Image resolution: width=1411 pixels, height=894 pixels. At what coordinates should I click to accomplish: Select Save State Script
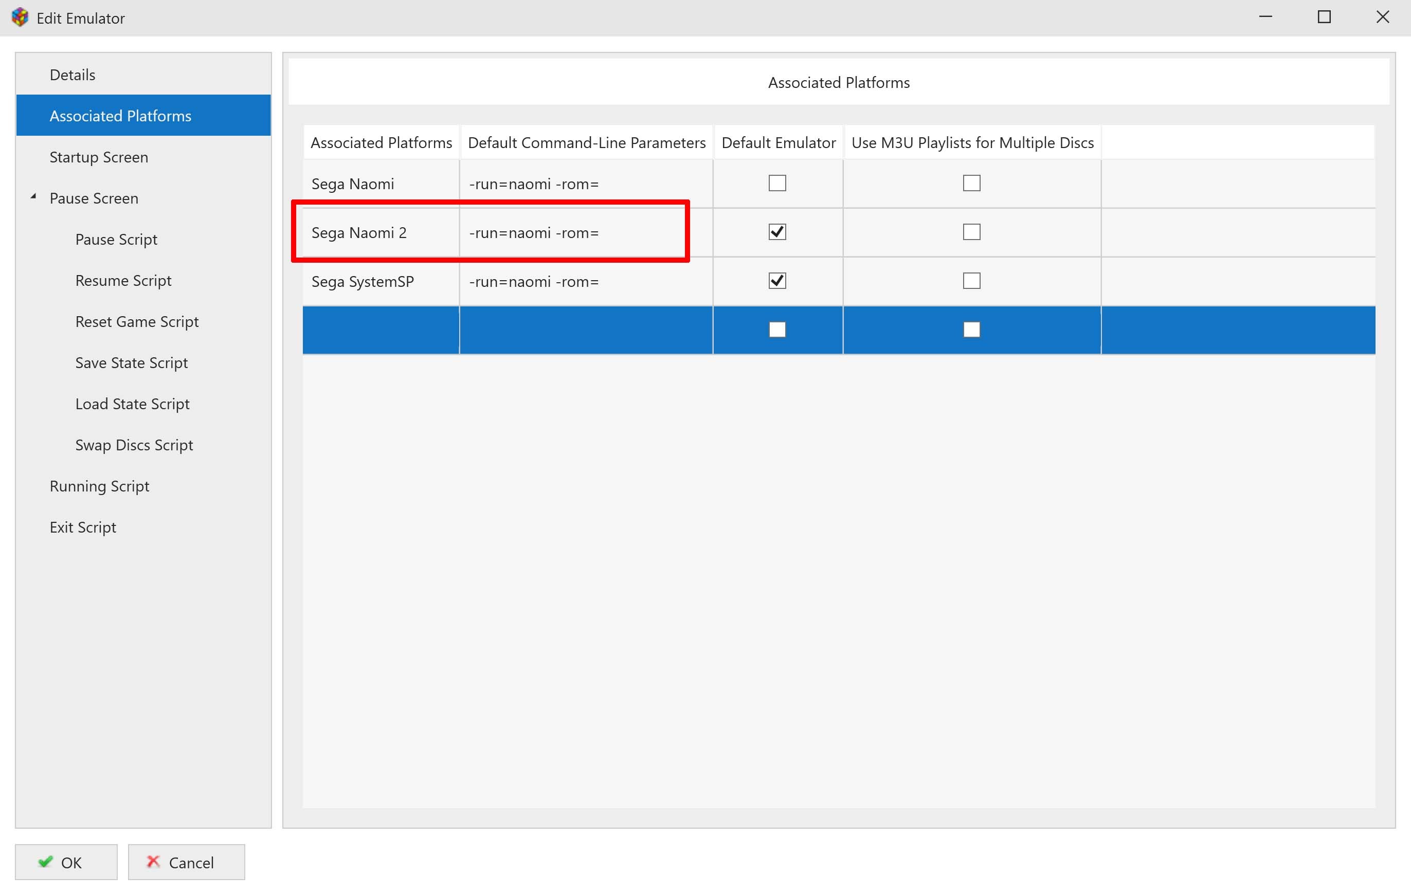coord(131,362)
